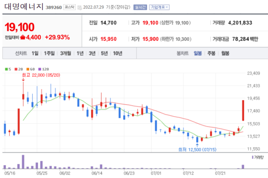Select the 3년 line chart tab

click(x=92, y=53)
